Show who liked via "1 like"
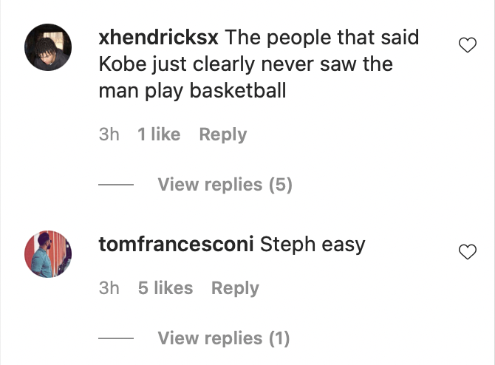The width and height of the screenshot is (495, 365). (159, 134)
